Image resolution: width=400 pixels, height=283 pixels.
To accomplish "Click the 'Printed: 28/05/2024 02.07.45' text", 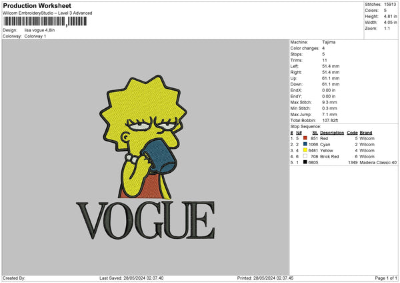I will coord(265,278).
